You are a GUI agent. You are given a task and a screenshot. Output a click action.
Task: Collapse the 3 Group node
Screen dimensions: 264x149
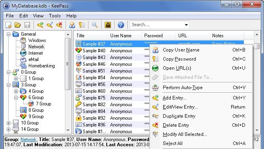click(x=8, y=85)
